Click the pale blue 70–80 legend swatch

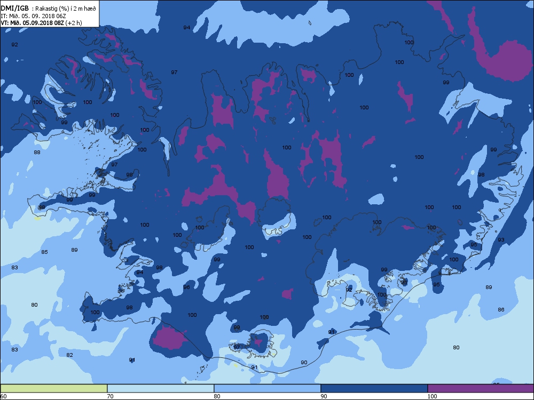click(160, 388)
